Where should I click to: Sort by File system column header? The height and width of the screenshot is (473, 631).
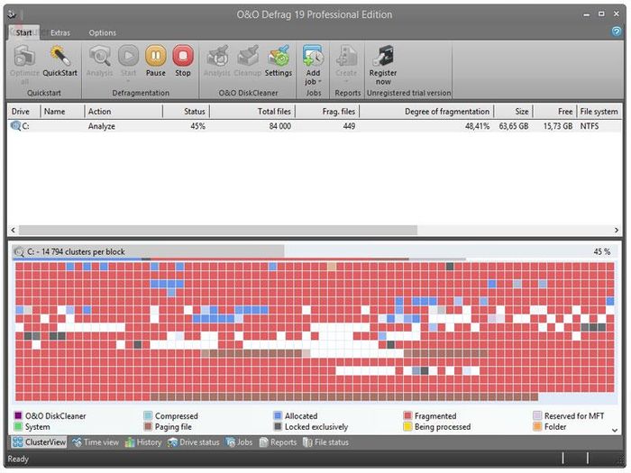[x=599, y=112]
